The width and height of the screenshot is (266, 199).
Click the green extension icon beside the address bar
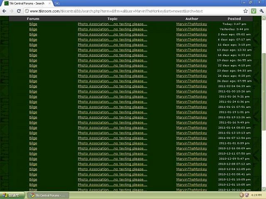click(x=254, y=11)
